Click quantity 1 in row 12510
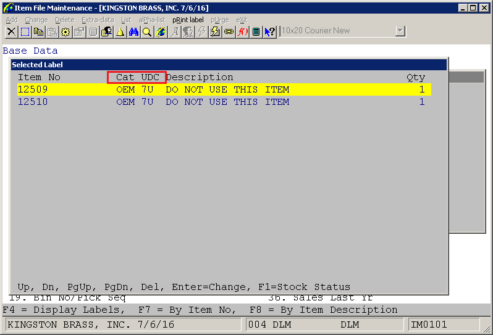Screen dimensions: 493x335 coord(422,102)
